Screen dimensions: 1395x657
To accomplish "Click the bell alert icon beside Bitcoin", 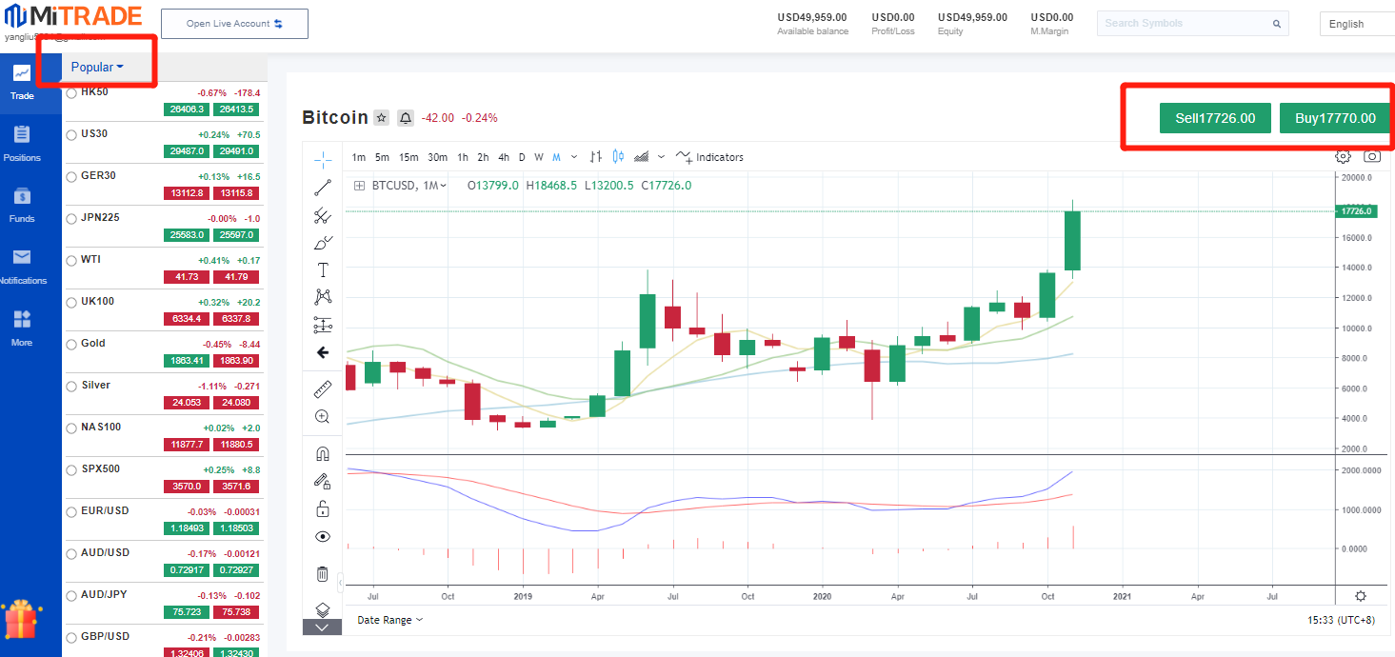I will [406, 118].
